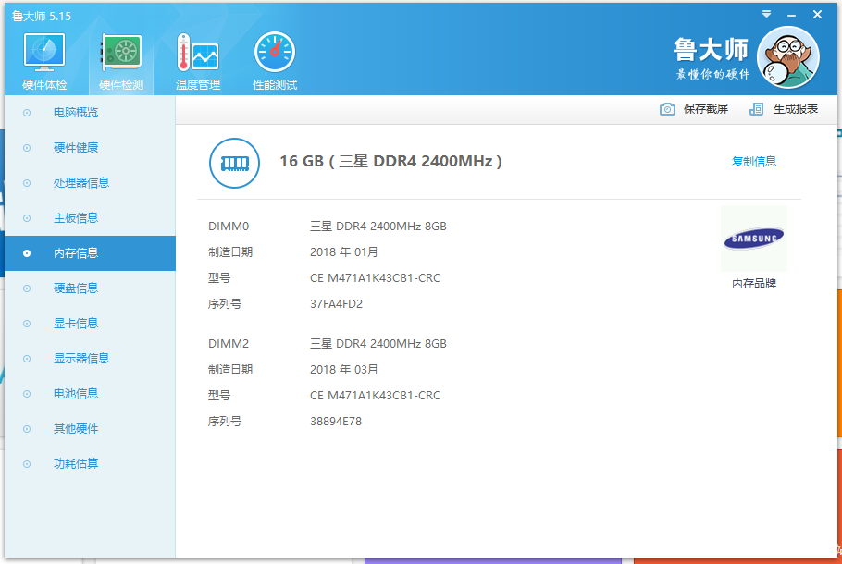Select 其他硬件 in the sidebar
Screen dimensions: 842x564
click(91, 429)
